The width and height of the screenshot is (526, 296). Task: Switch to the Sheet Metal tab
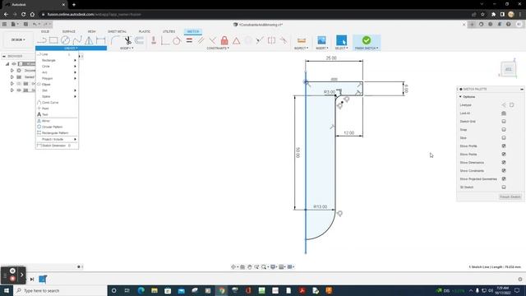click(x=117, y=31)
